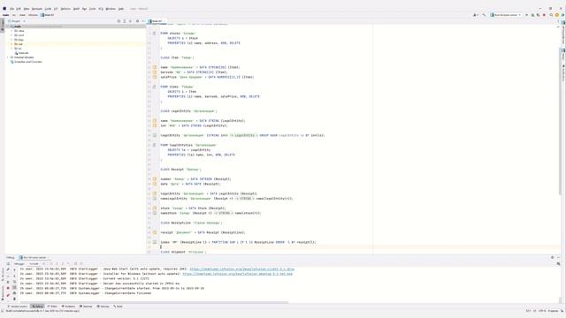Open Project panel options gear
566x318 pixels.
click(x=137, y=21)
